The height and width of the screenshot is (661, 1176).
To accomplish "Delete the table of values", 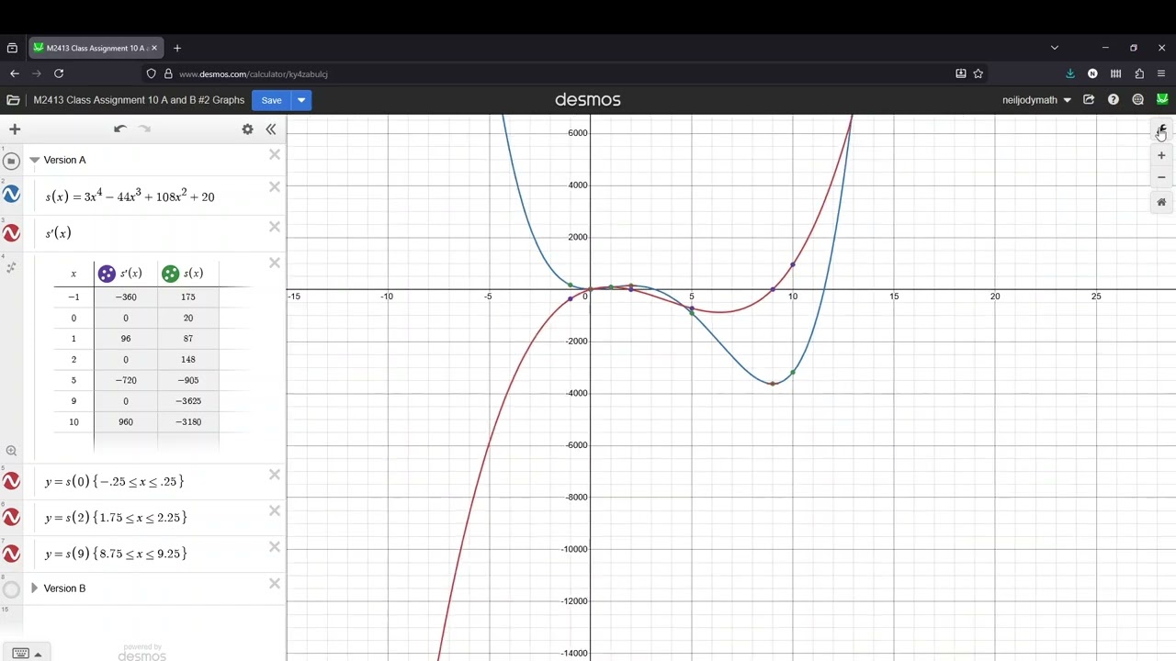I will pyautogui.click(x=275, y=263).
